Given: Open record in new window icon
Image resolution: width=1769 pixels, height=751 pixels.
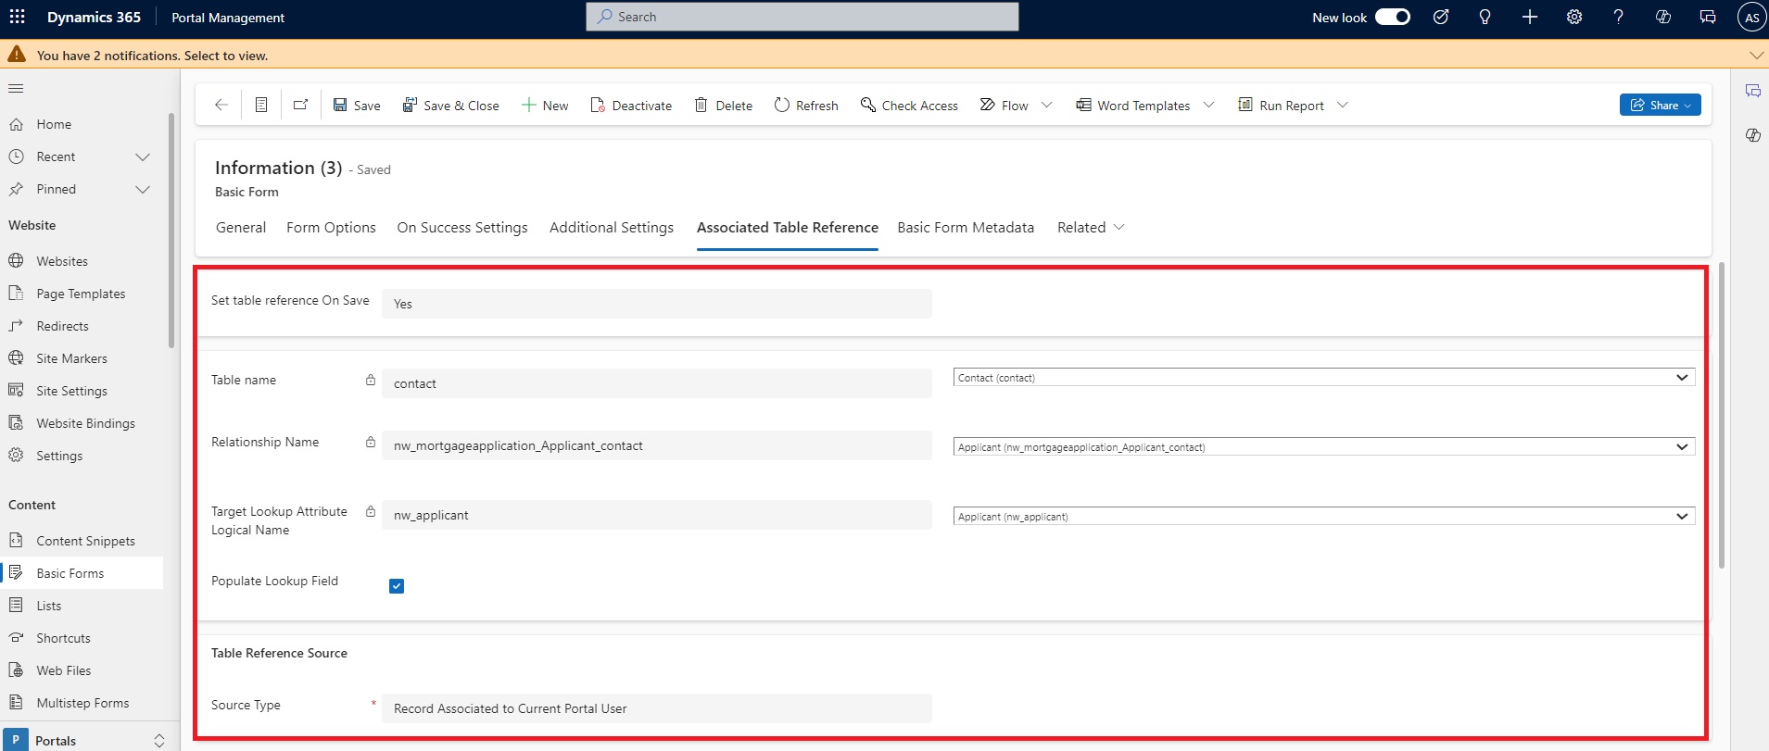Looking at the screenshot, I should click(300, 105).
